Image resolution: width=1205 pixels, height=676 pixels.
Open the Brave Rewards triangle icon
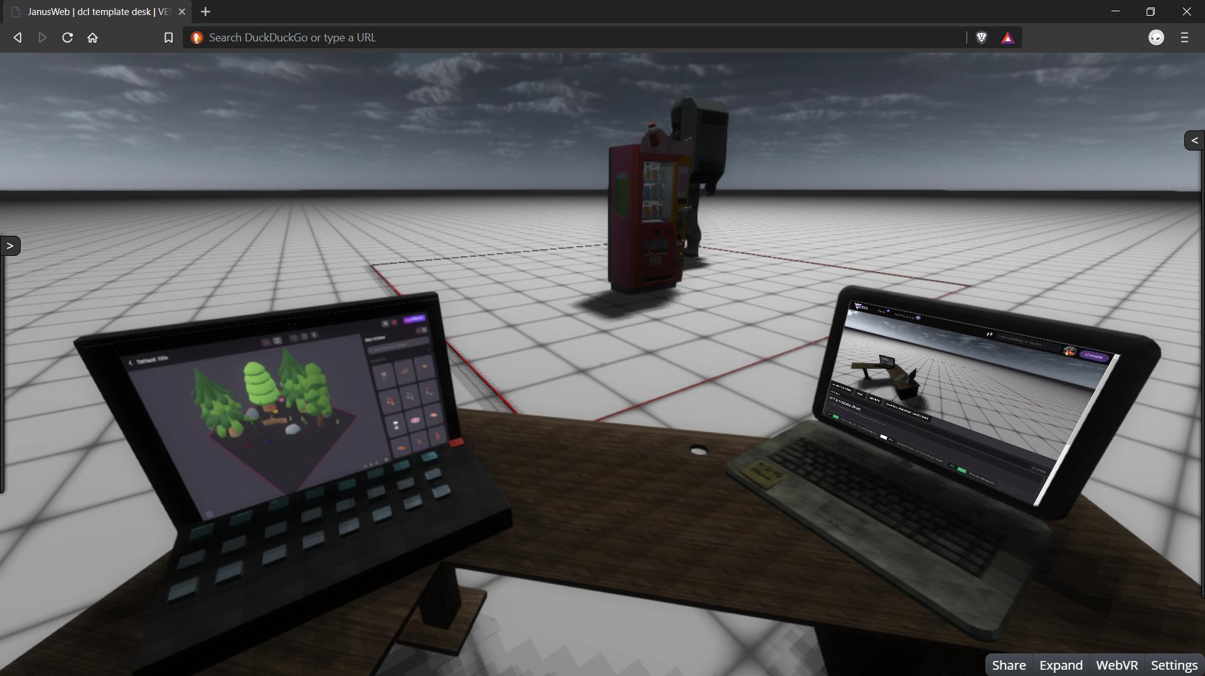click(1007, 38)
